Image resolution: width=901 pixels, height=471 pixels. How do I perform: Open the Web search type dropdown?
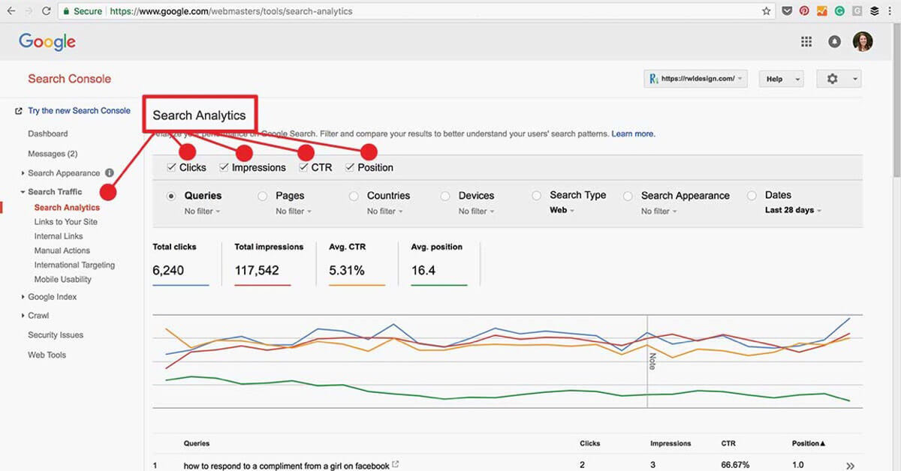(x=562, y=211)
